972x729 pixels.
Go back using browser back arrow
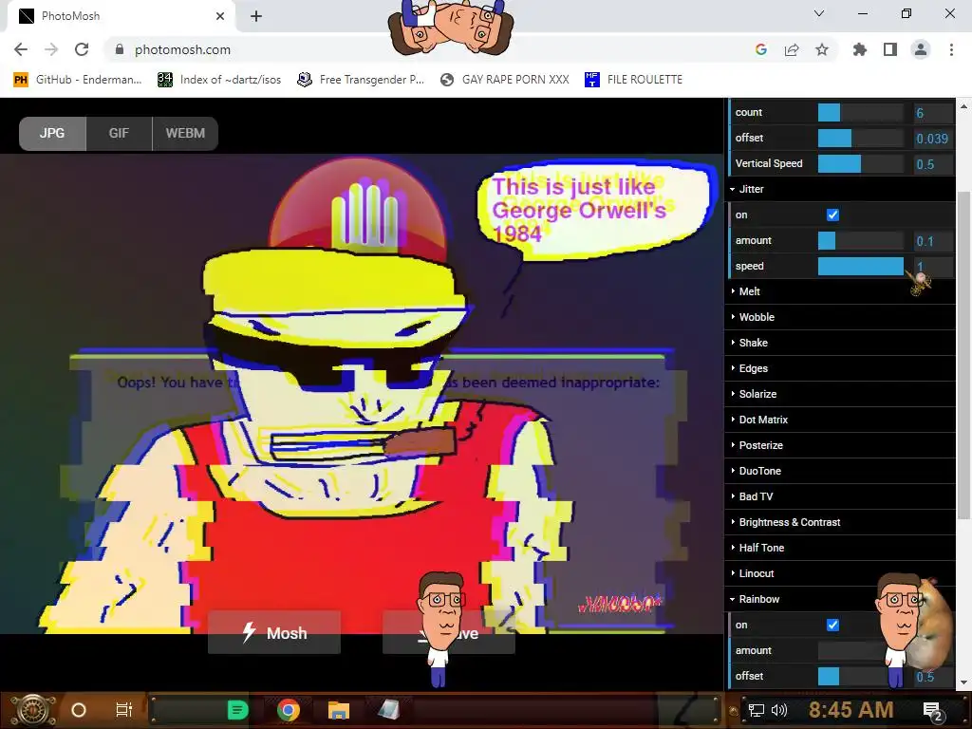click(x=21, y=49)
